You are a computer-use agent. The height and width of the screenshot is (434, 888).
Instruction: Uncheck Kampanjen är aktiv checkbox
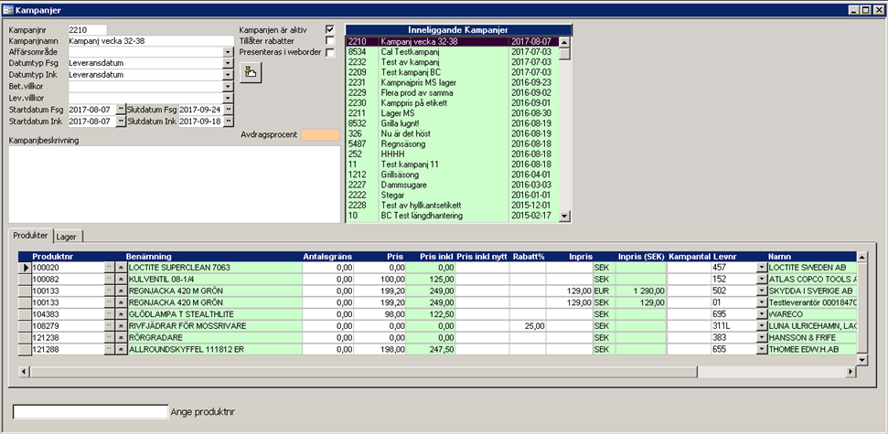[330, 29]
